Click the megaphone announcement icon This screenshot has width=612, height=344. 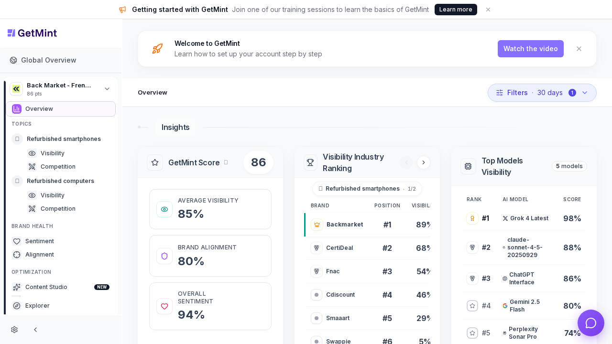tap(122, 10)
